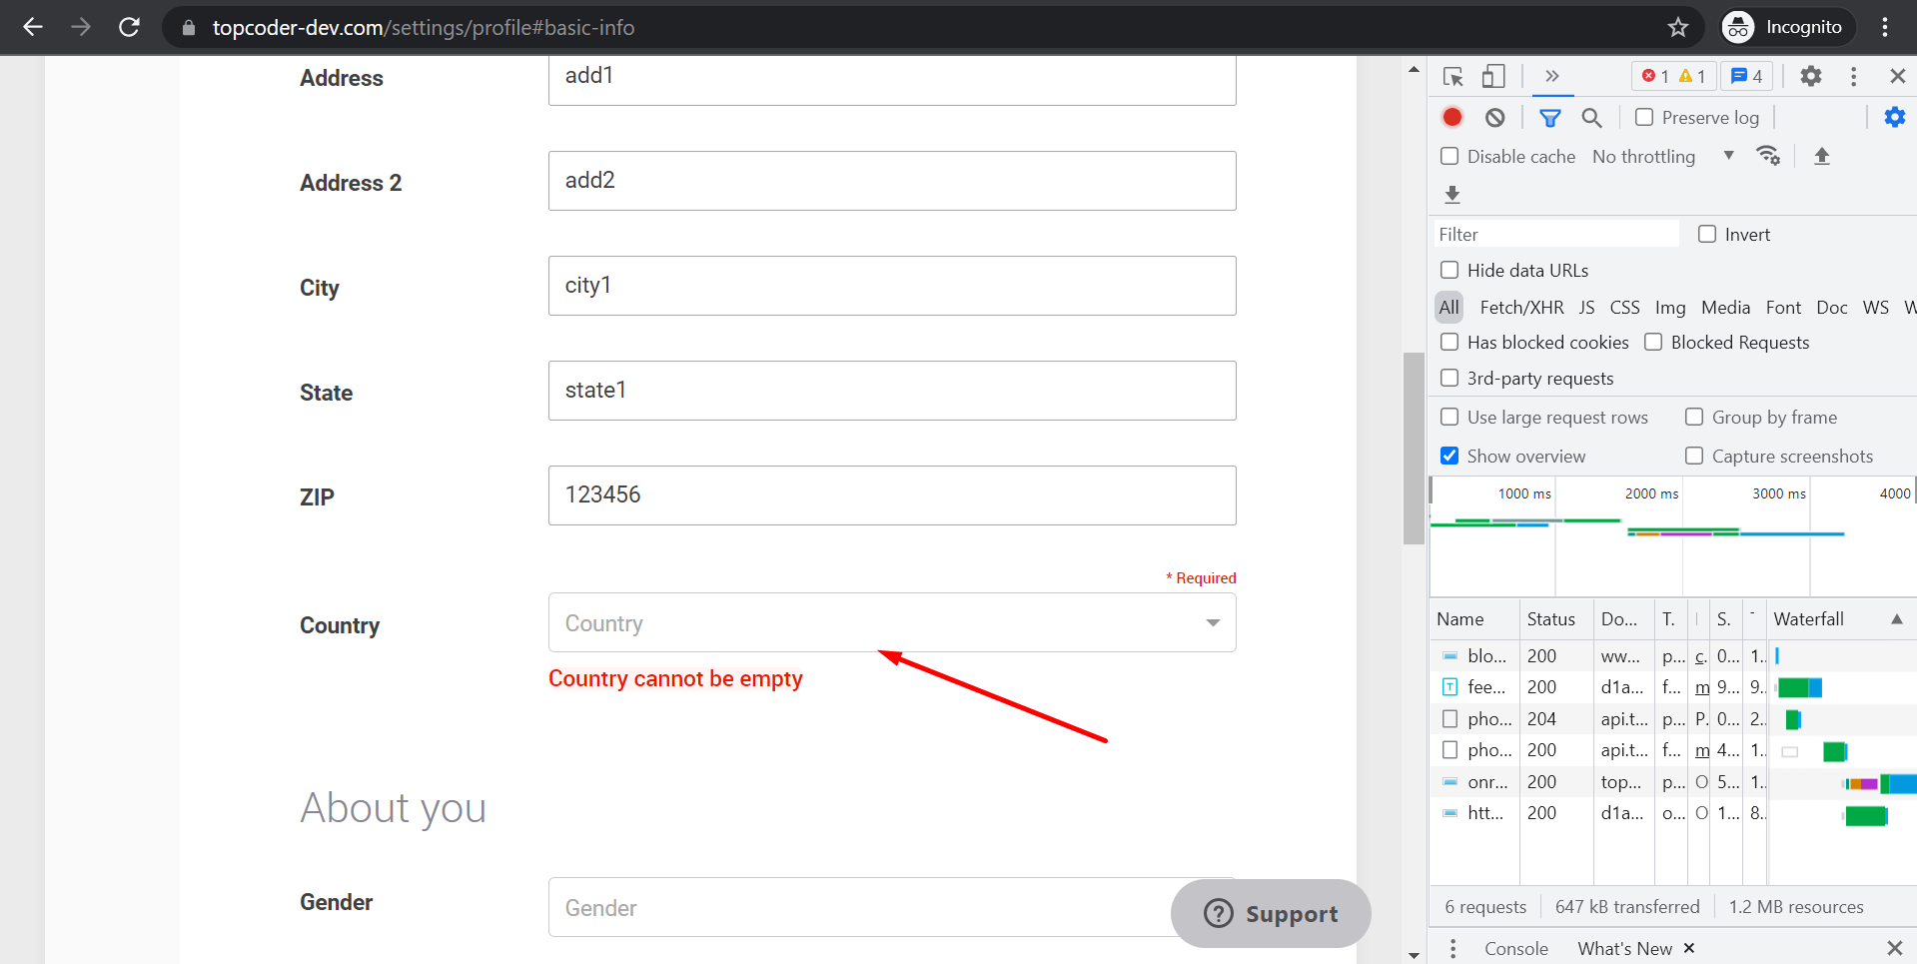Open the Console drawer tab

click(1515, 948)
